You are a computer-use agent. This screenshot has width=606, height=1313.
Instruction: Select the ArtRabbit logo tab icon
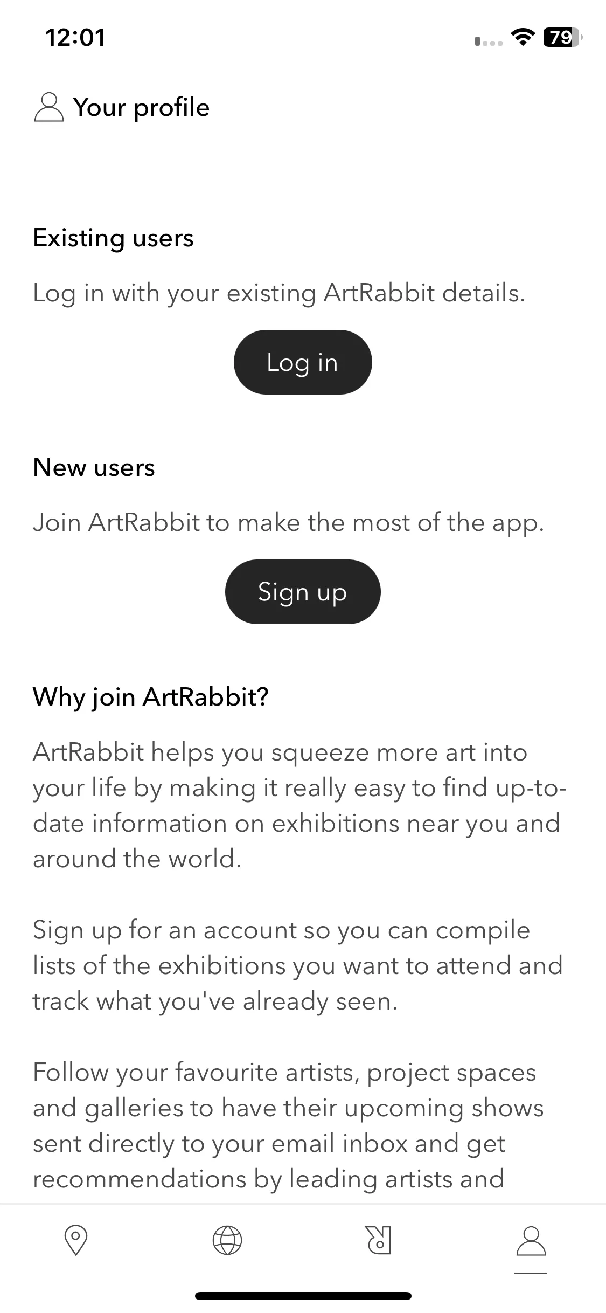pos(379,1240)
